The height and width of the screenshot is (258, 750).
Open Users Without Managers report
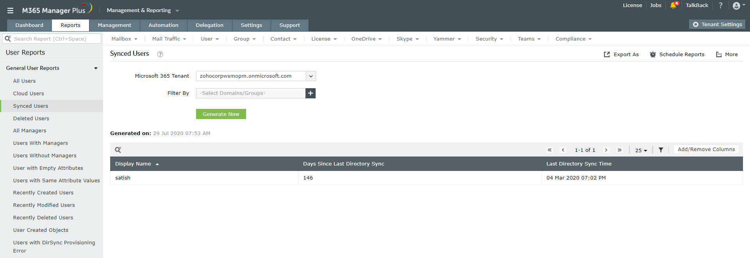point(45,156)
